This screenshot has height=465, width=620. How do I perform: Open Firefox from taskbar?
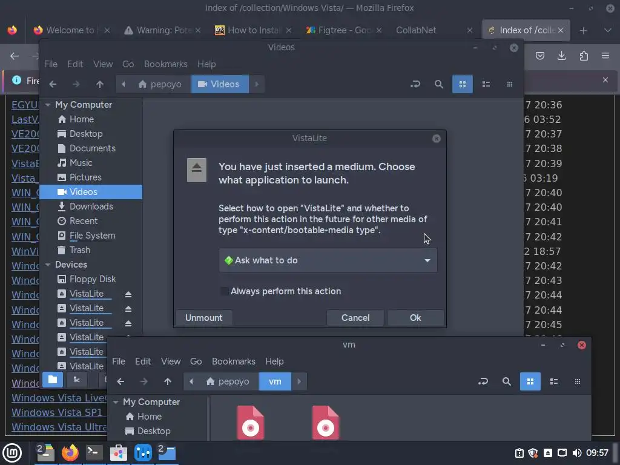[70, 453]
